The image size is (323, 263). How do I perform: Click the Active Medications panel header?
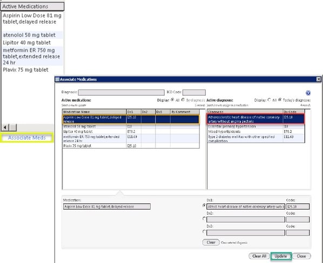point(32,6)
